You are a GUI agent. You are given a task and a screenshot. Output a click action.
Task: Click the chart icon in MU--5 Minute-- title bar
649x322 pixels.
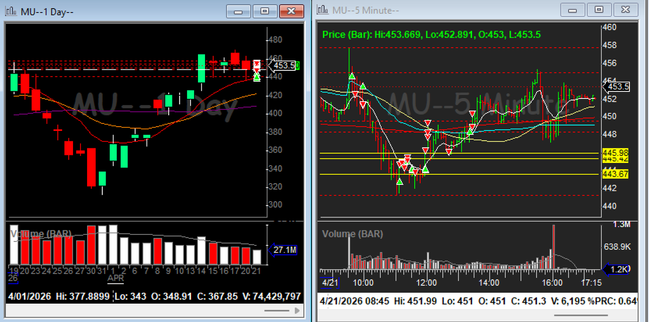(x=323, y=10)
